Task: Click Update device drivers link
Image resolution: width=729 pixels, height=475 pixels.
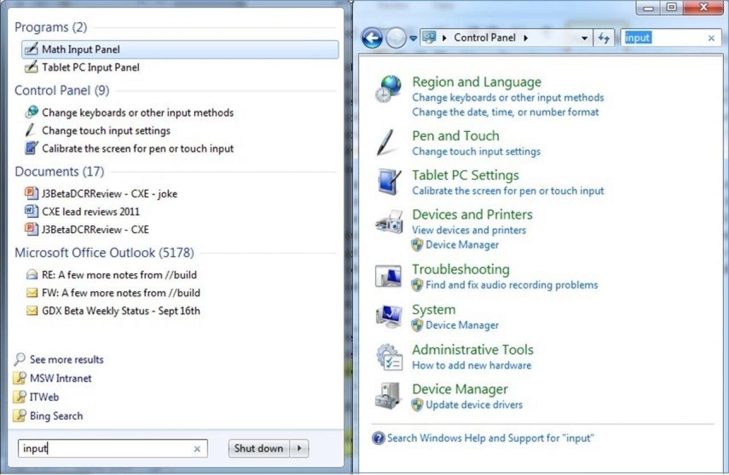Action: pyautogui.click(x=474, y=405)
